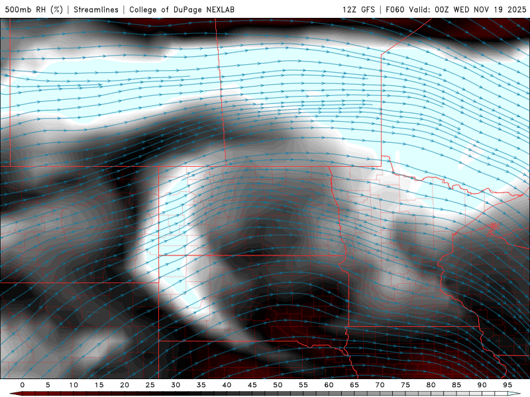
Task: Select the "25" color scale label
Action: [x=150, y=385]
